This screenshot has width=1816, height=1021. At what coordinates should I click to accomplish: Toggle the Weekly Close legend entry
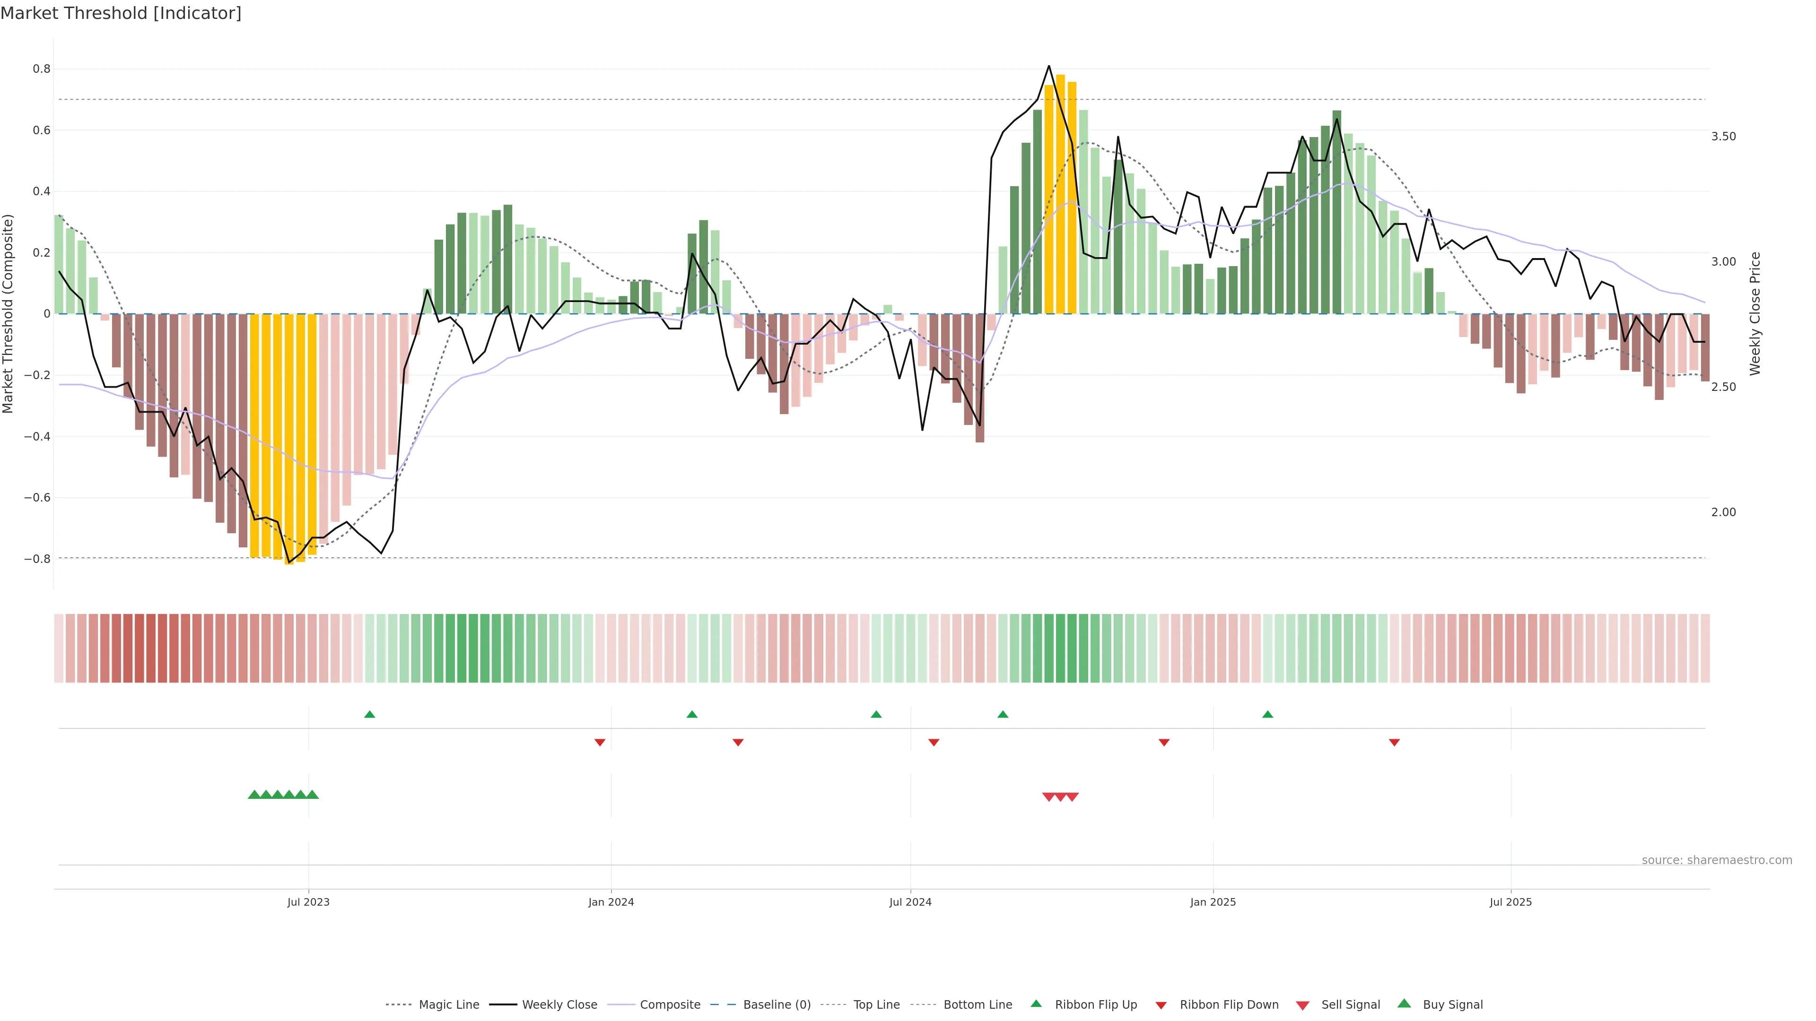tap(559, 1005)
